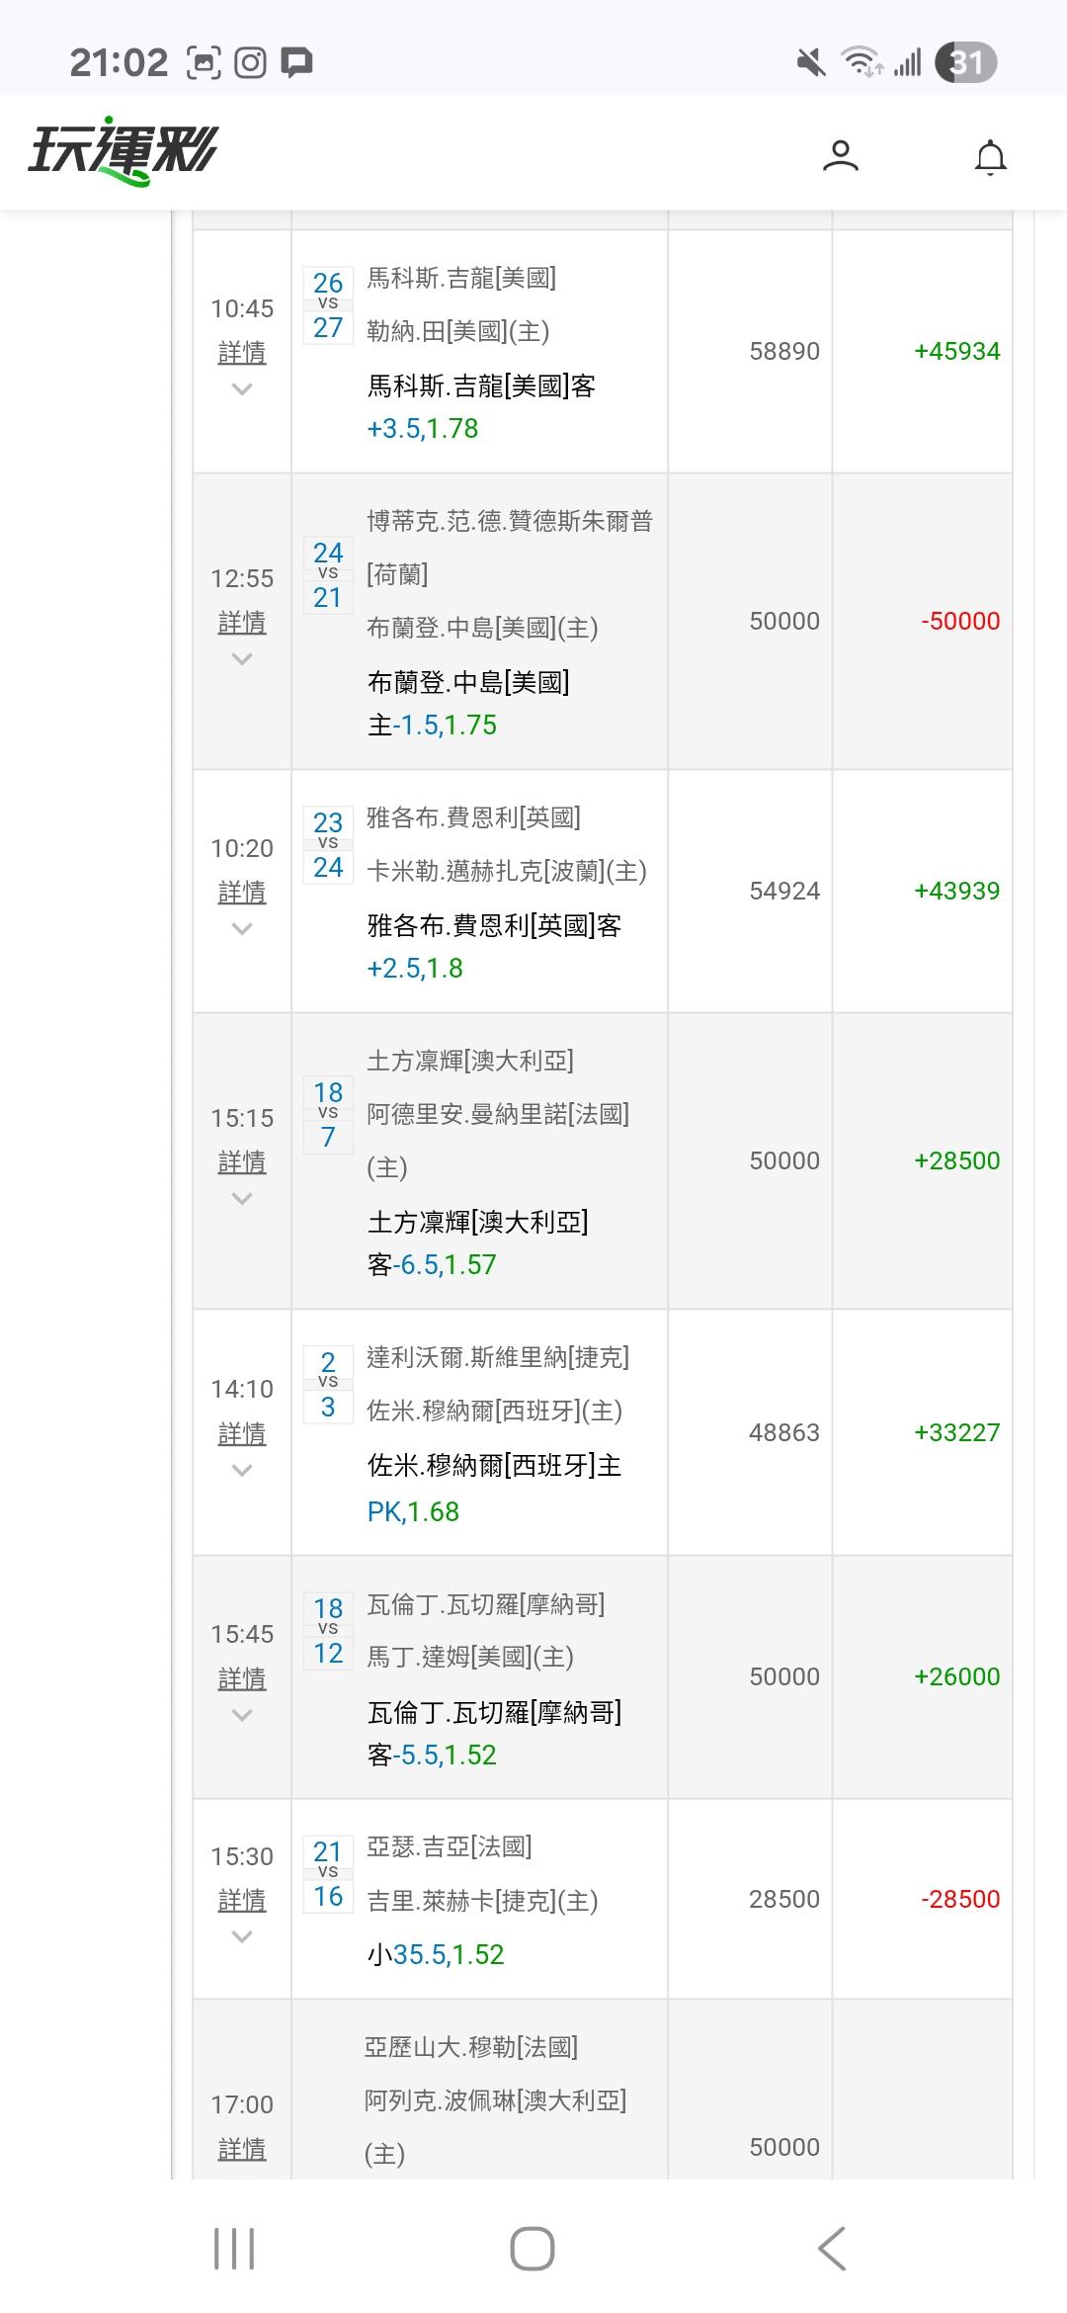Tap the 26 vs 27 score box
This screenshot has width=1067, height=2313.
pos(328,304)
